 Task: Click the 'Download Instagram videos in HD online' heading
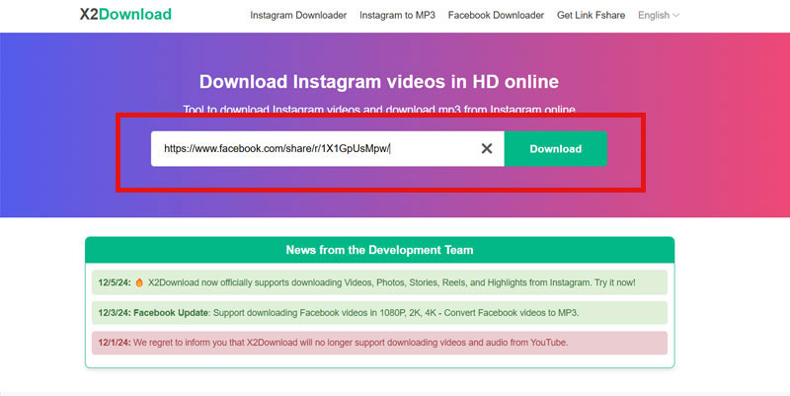click(x=379, y=82)
